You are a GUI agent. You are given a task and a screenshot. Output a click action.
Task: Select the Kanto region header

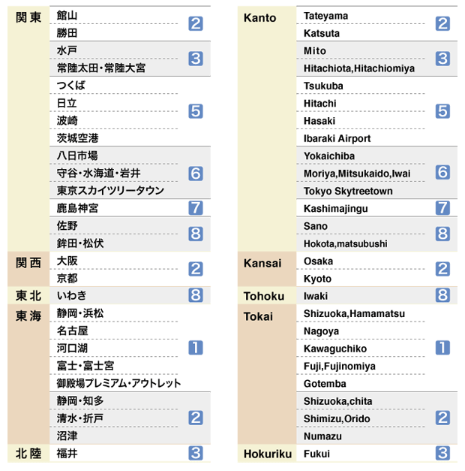click(x=259, y=18)
